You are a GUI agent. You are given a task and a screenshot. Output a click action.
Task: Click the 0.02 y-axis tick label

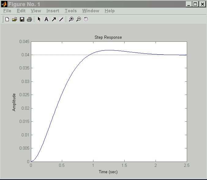[25, 108]
